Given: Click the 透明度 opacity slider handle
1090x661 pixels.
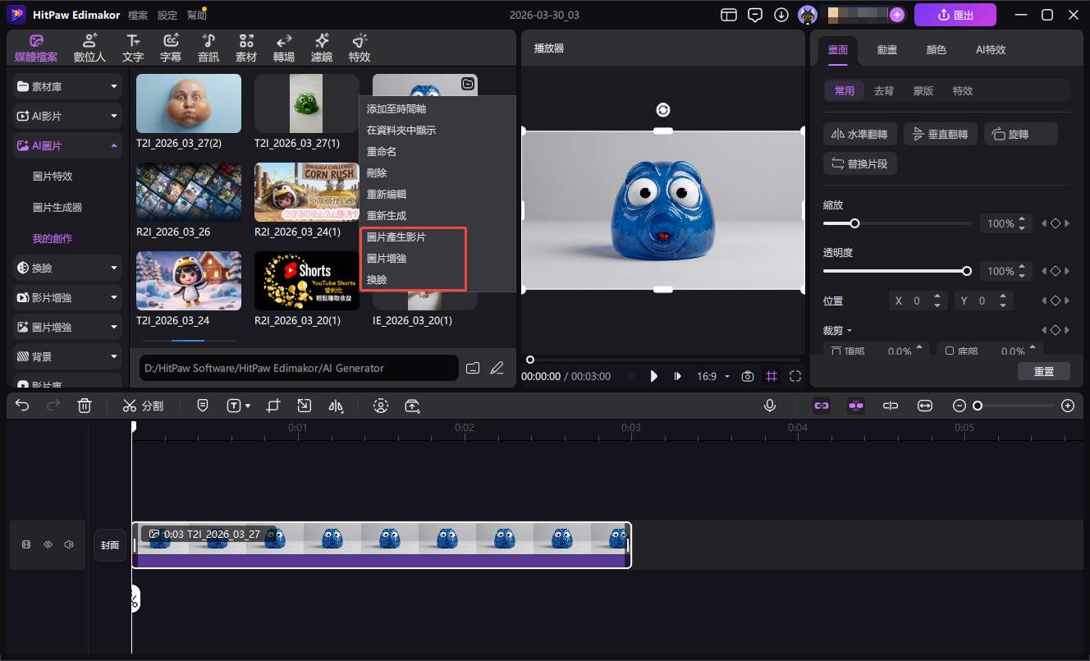Looking at the screenshot, I should click(967, 271).
